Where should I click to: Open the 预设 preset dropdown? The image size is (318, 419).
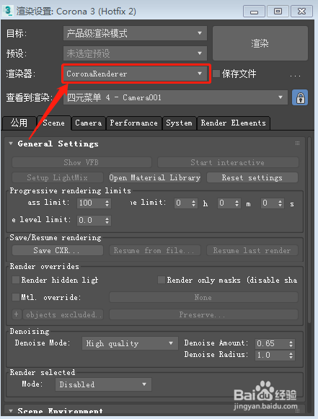pos(135,53)
